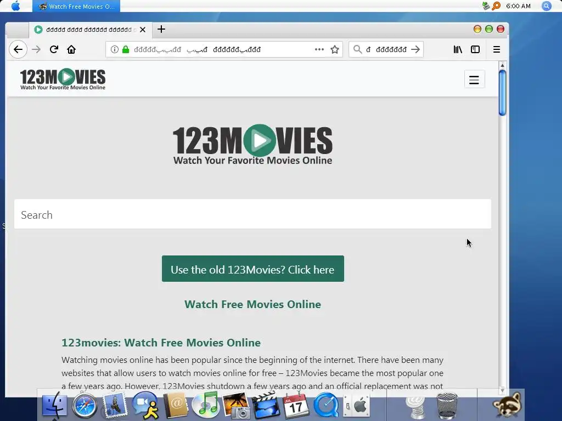The image size is (562, 421).
Task: Click the raccoon icon in dock corner
Action: [507, 405]
